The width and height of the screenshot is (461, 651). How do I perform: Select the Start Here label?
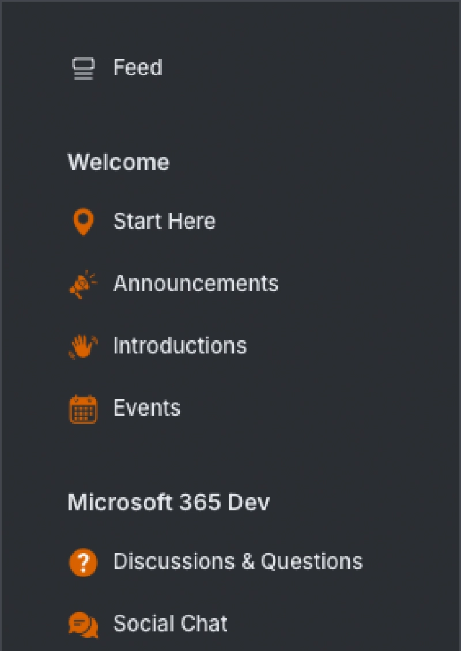click(164, 221)
